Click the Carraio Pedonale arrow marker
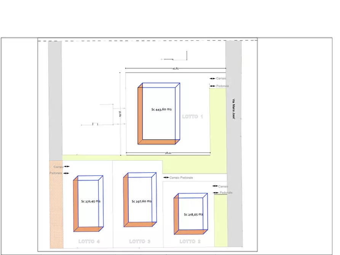Screen dimensions: 340x255 (x=166, y=177)
